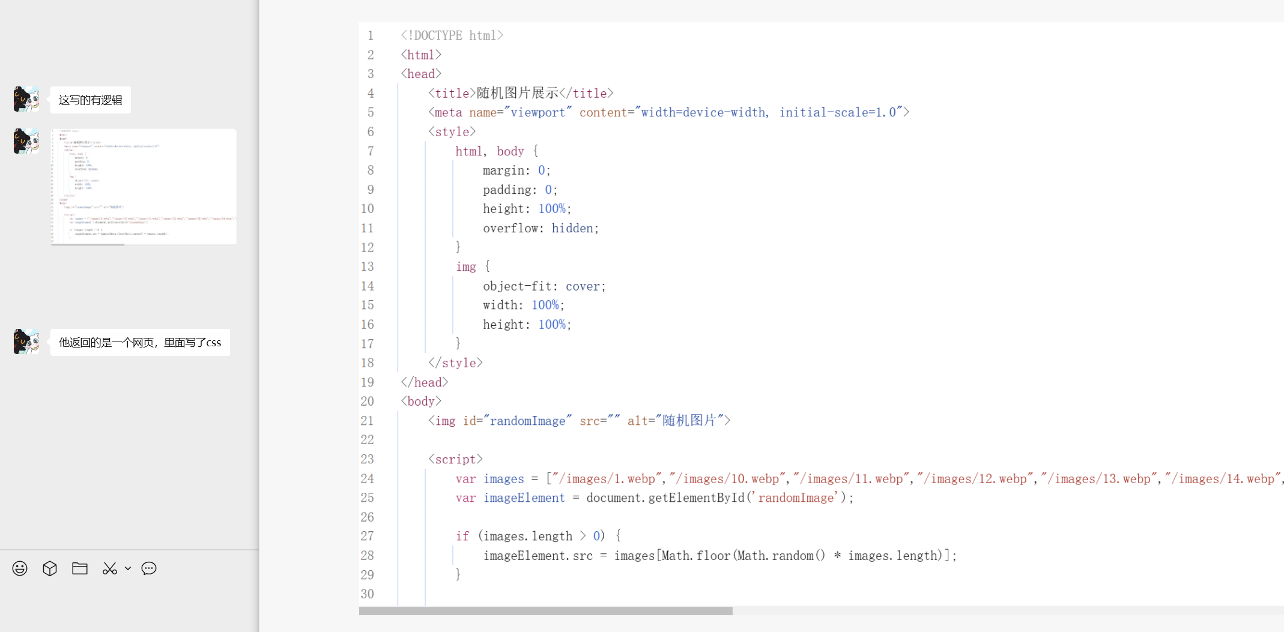1284x632 pixels.
Task: Click the "他返回的是一个网页，里面写了css" message bubble
Action: tap(140, 343)
